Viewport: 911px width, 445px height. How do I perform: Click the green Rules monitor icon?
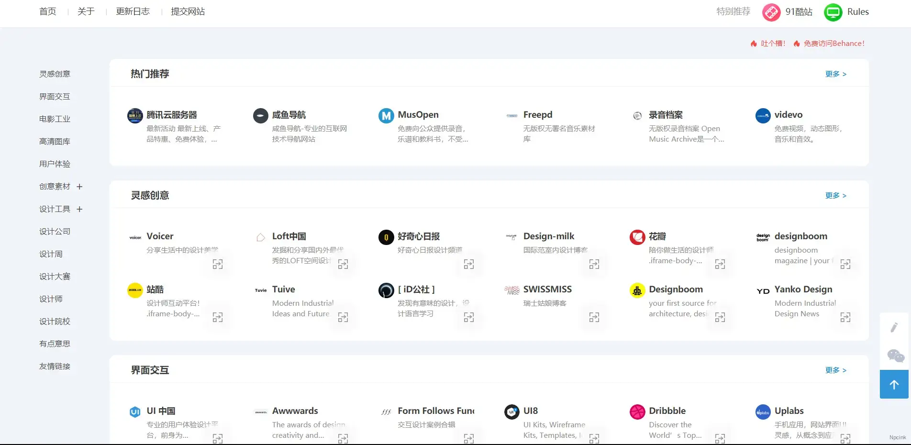833,12
